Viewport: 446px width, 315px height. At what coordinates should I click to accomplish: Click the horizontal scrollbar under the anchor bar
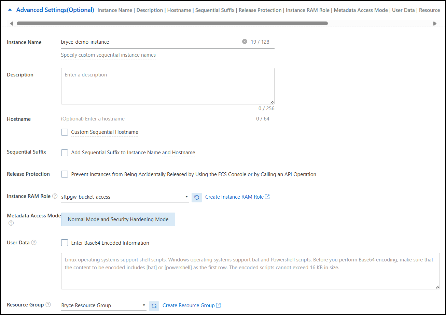tap(172, 24)
